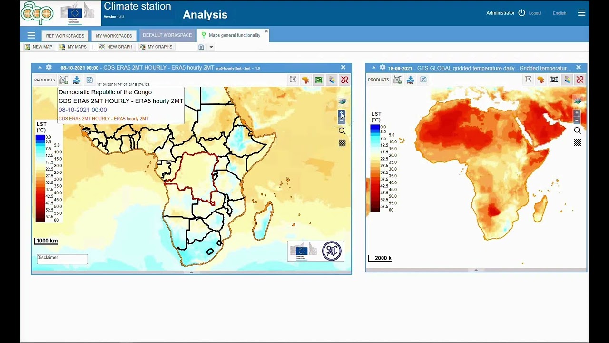The height and width of the screenshot is (343, 609).
Task: Open the REF WORKSPACES tab
Action: (x=65, y=36)
